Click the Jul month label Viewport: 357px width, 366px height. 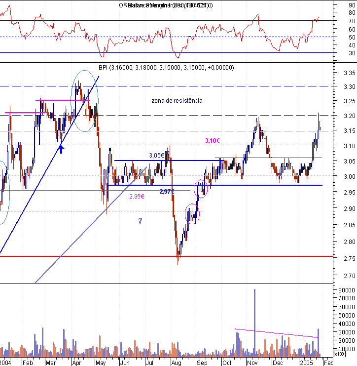(x=149, y=363)
